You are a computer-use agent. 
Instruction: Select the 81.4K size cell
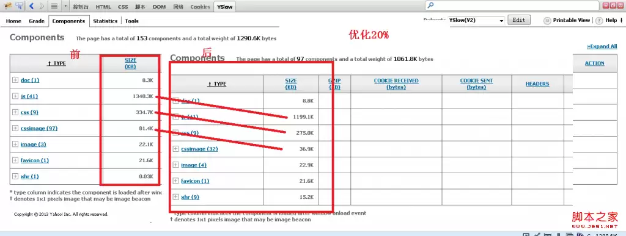point(145,128)
